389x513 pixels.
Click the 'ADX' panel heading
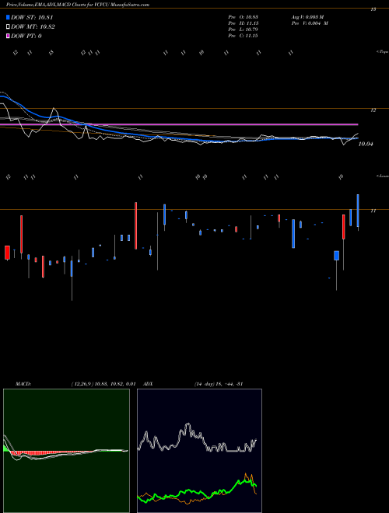coord(148,384)
